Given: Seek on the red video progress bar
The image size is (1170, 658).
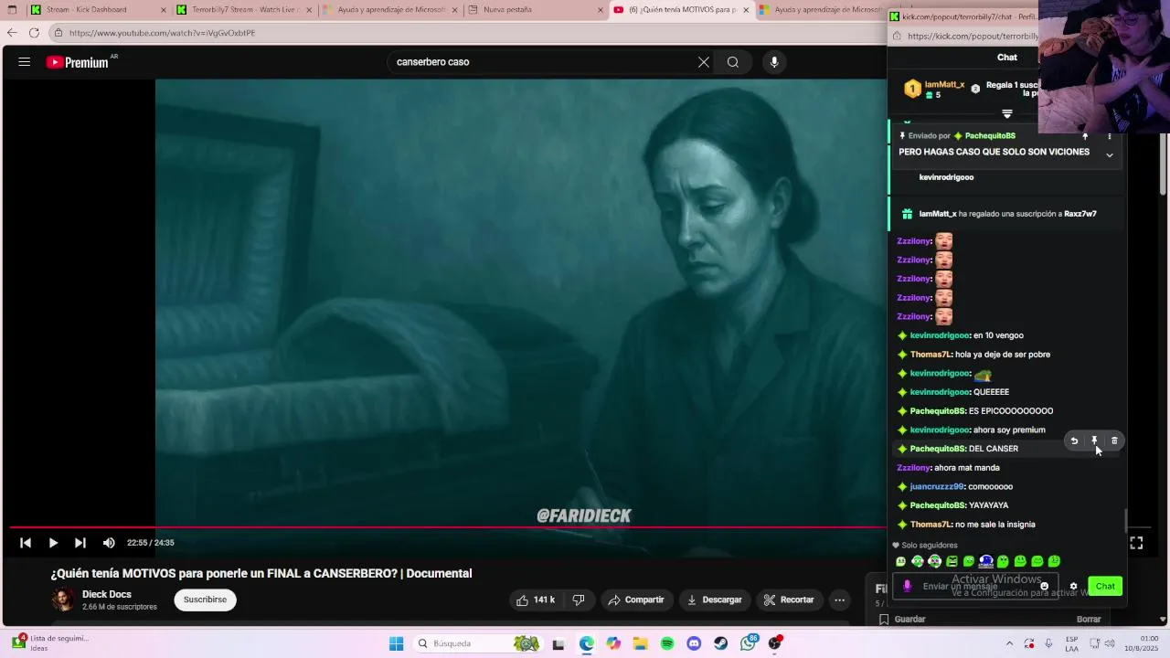Looking at the screenshot, I should pyautogui.click(x=448, y=527).
